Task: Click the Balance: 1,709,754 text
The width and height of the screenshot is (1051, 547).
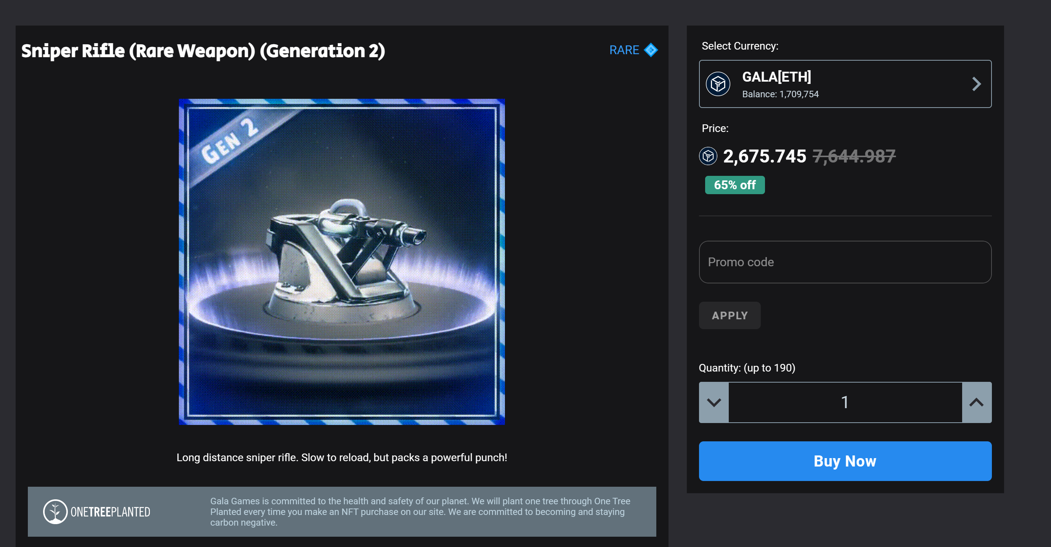Action: click(x=780, y=94)
